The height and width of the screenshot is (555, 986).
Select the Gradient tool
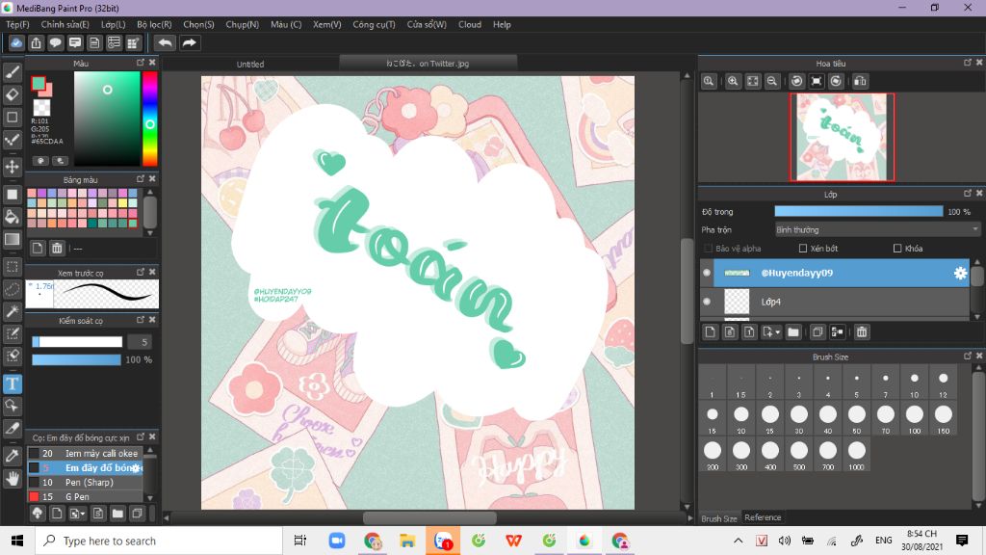pyautogui.click(x=12, y=239)
